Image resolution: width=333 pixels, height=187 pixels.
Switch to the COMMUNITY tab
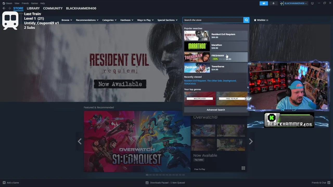point(53,8)
